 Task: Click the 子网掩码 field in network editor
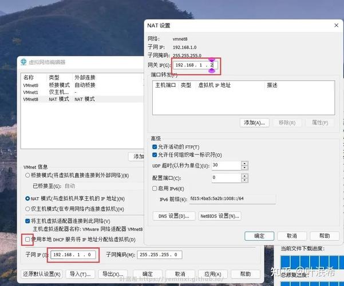[160, 255]
